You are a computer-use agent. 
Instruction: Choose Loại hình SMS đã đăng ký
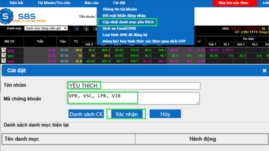[125, 35]
